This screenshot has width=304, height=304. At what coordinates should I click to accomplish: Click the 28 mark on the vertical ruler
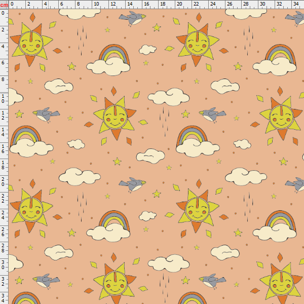[x=3, y=248]
